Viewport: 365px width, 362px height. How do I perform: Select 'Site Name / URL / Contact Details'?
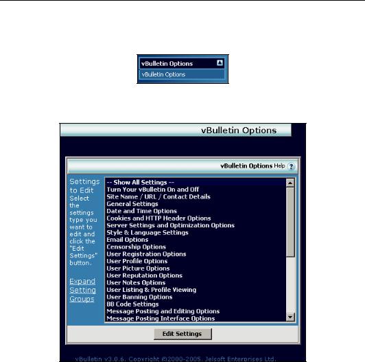196,196
